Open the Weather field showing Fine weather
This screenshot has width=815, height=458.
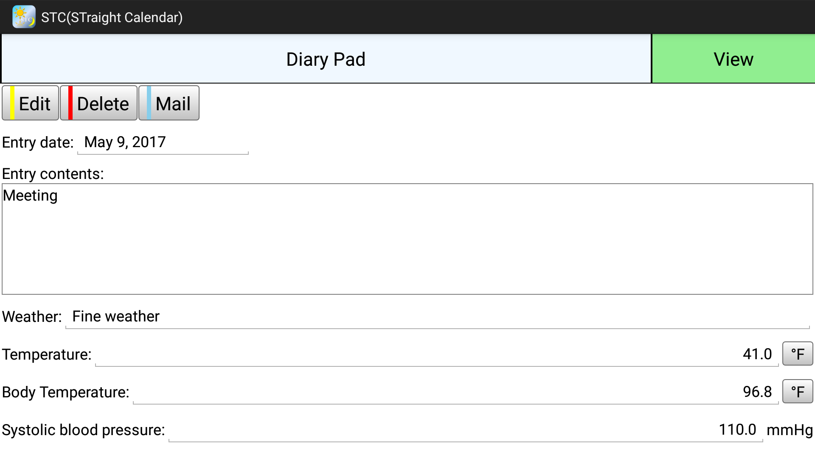[x=437, y=317]
